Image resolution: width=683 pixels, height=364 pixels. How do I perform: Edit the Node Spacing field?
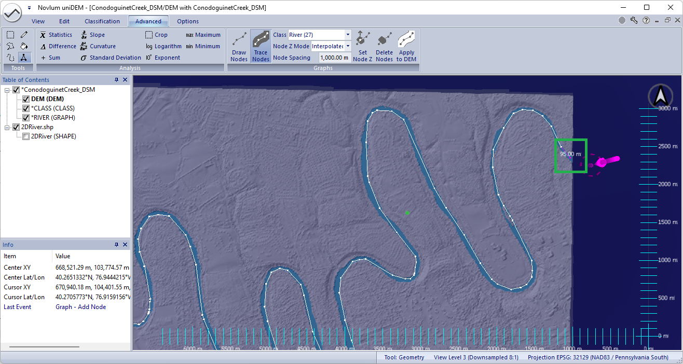click(x=335, y=58)
